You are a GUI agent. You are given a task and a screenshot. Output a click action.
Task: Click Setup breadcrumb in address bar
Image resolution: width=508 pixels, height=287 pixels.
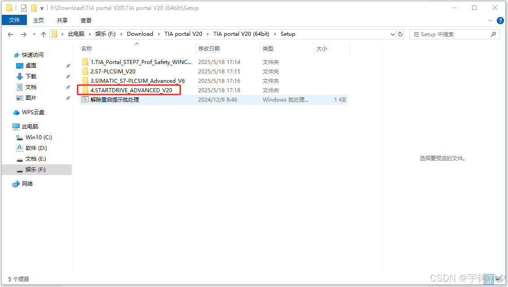pos(288,34)
